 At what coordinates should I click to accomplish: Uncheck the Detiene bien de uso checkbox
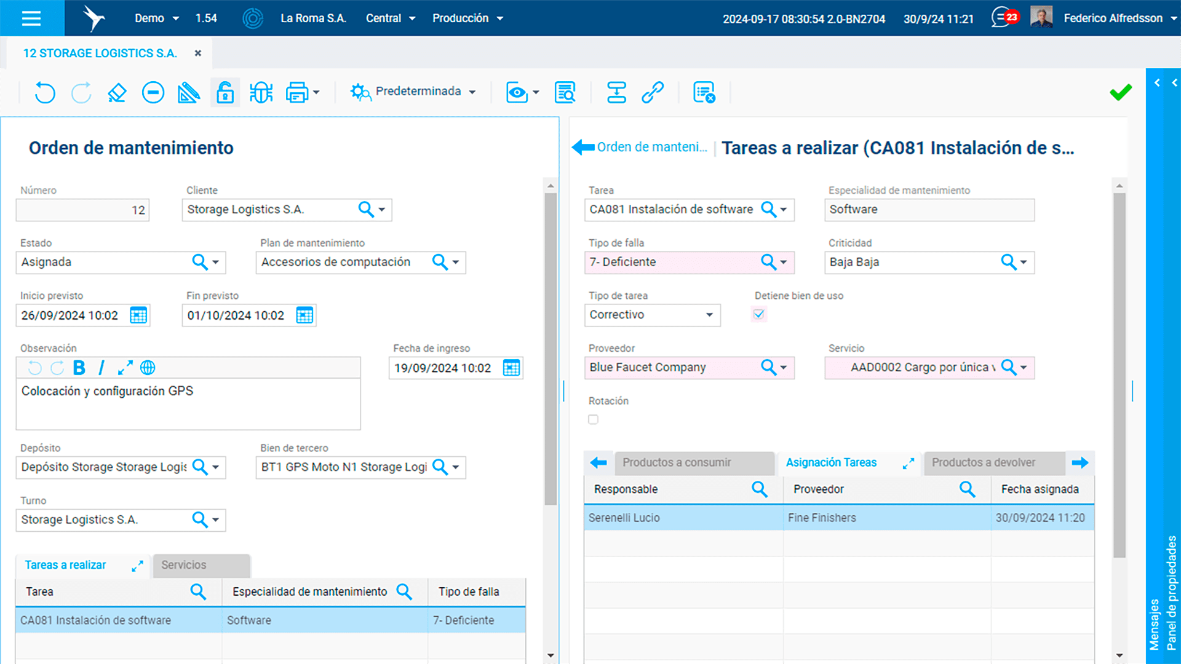(759, 314)
